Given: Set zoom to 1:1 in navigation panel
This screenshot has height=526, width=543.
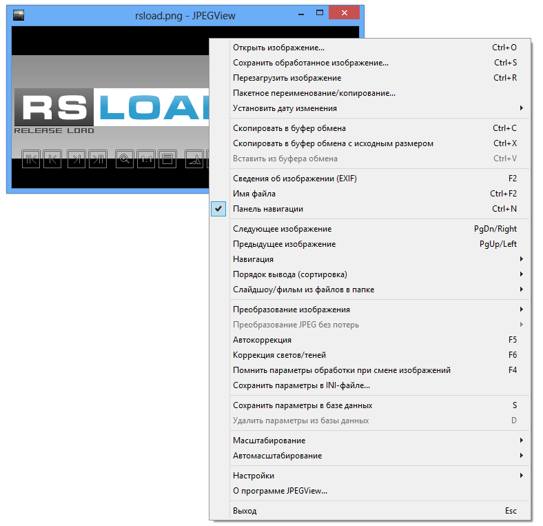Looking at the screenshot, I should pos(146,159).
